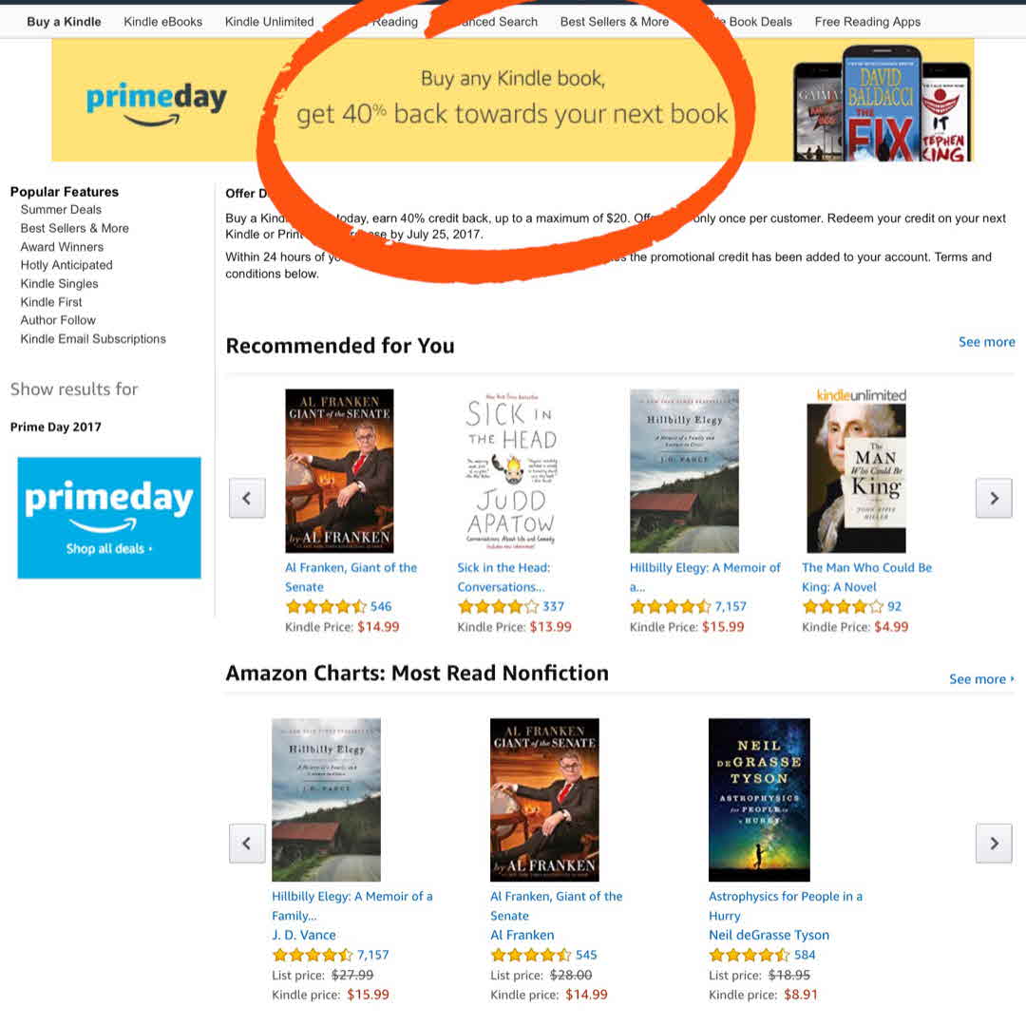1026x1026 pixels.
Task: Open Astrophysics for People in a Hurry cover
Action: [759, 800]
